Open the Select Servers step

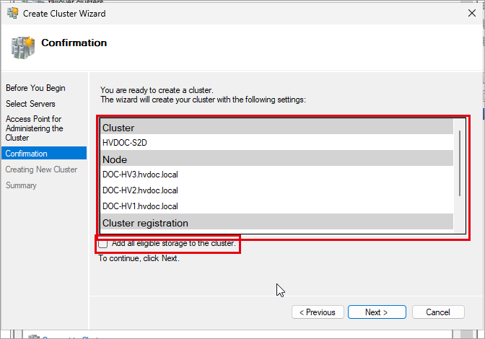pyautogui.click(x=30, y=104)
